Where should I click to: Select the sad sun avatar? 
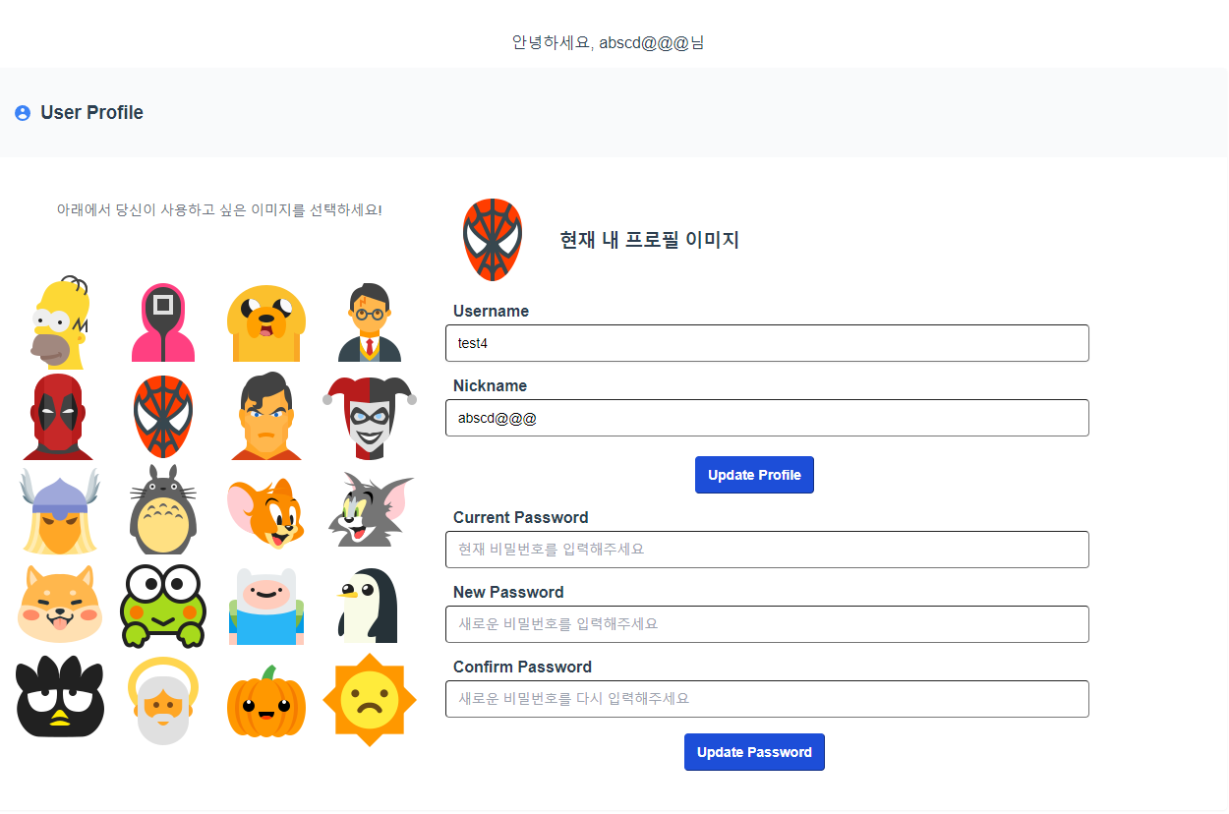pos(370,700)
